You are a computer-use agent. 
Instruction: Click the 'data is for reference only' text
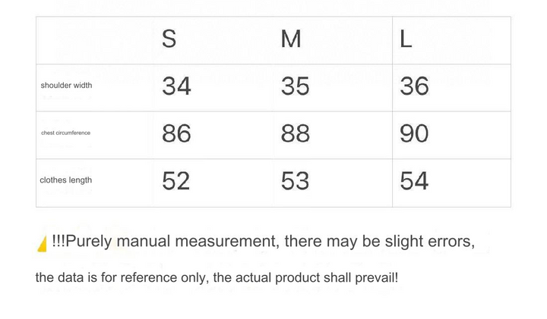(x=122, y=277)
